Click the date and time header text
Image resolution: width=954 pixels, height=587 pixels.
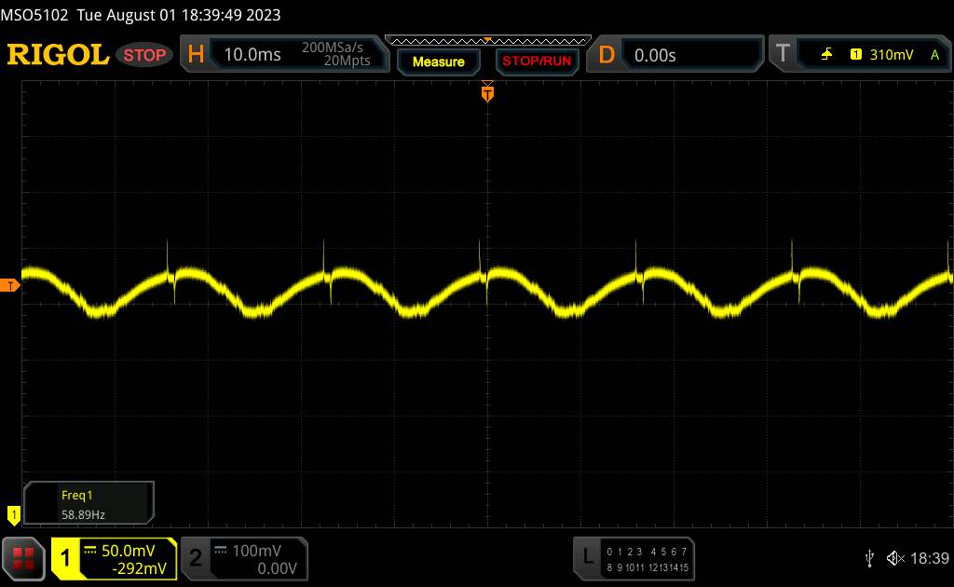[x=179, y=15]
